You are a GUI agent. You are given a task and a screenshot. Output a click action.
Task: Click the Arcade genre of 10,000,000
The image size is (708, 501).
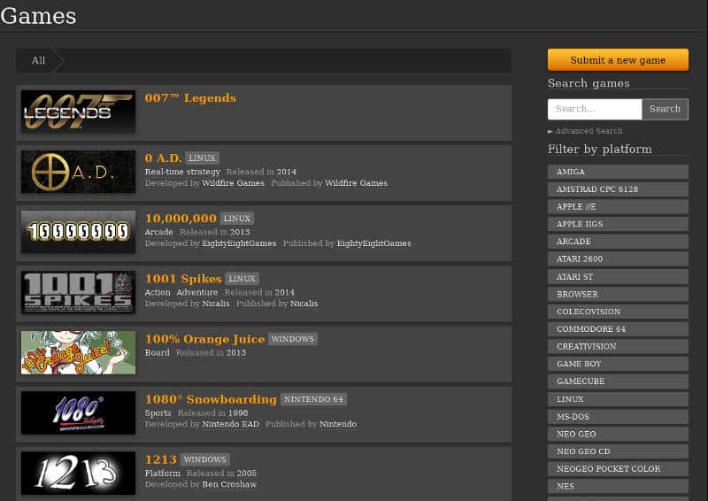coord(159,232)
